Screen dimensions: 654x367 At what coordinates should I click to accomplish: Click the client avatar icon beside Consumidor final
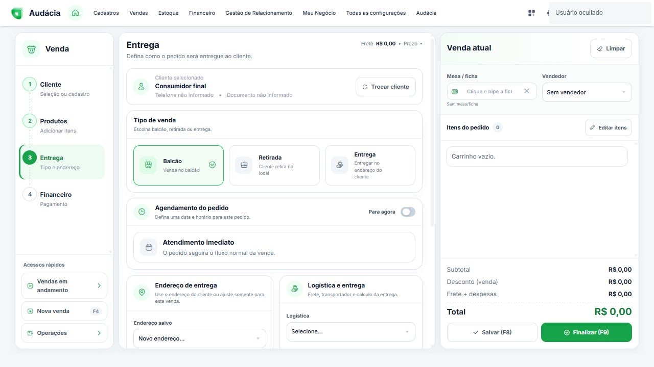pos(141,87)
